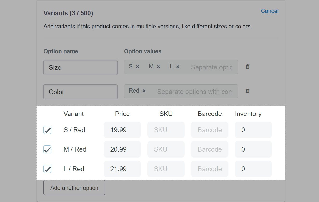
Task: Uncheck the S / Red variant checkbox
Action: click(x=47, y=130)
